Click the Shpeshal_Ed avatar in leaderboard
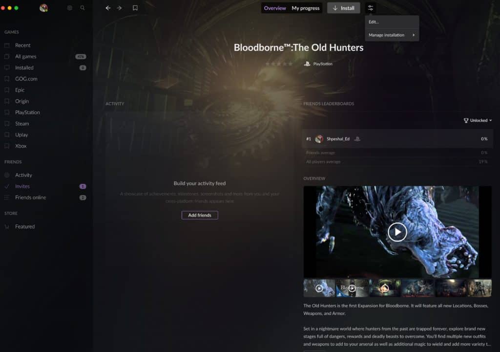The width and height of the screenshot is (500, 352). pos(319,139)
